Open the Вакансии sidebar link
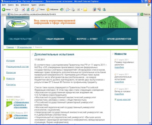The height and width of the screenshot is (125, 152). (11, 73)
